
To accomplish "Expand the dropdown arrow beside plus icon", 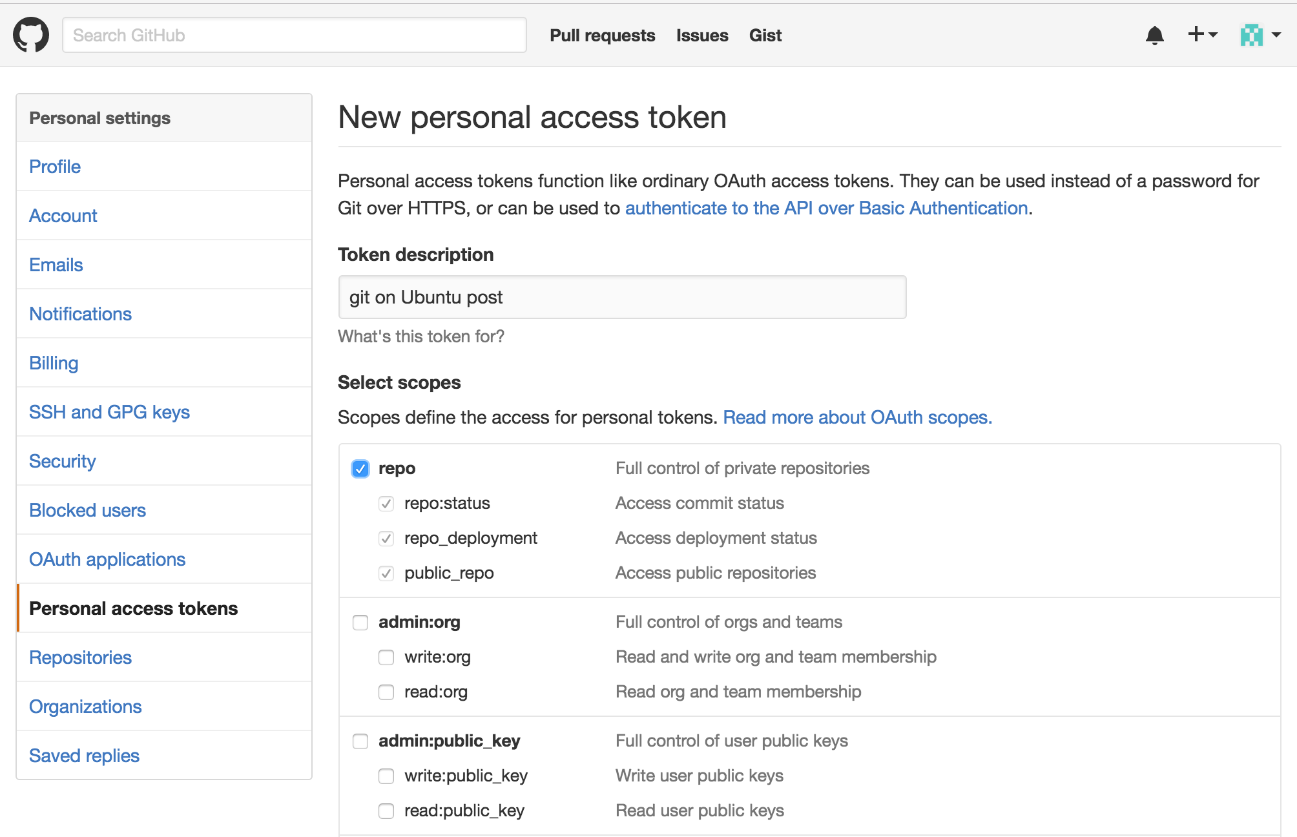I will click(x=1213, y=35).
